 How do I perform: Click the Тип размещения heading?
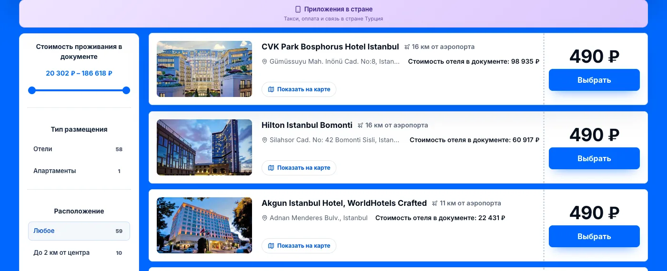79,129
